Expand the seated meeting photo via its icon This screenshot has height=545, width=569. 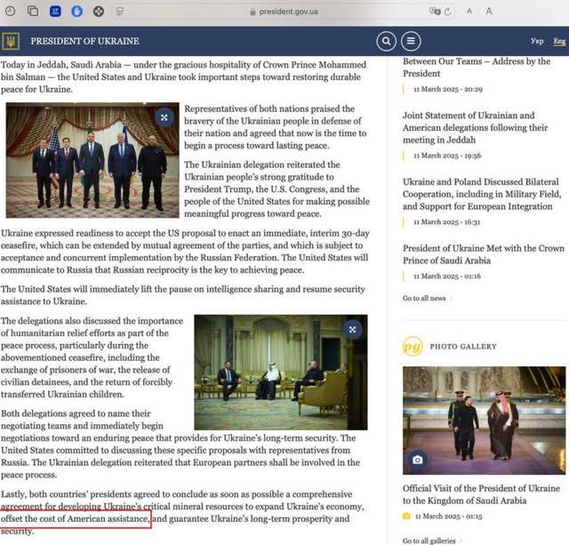[x=353, y=330]
